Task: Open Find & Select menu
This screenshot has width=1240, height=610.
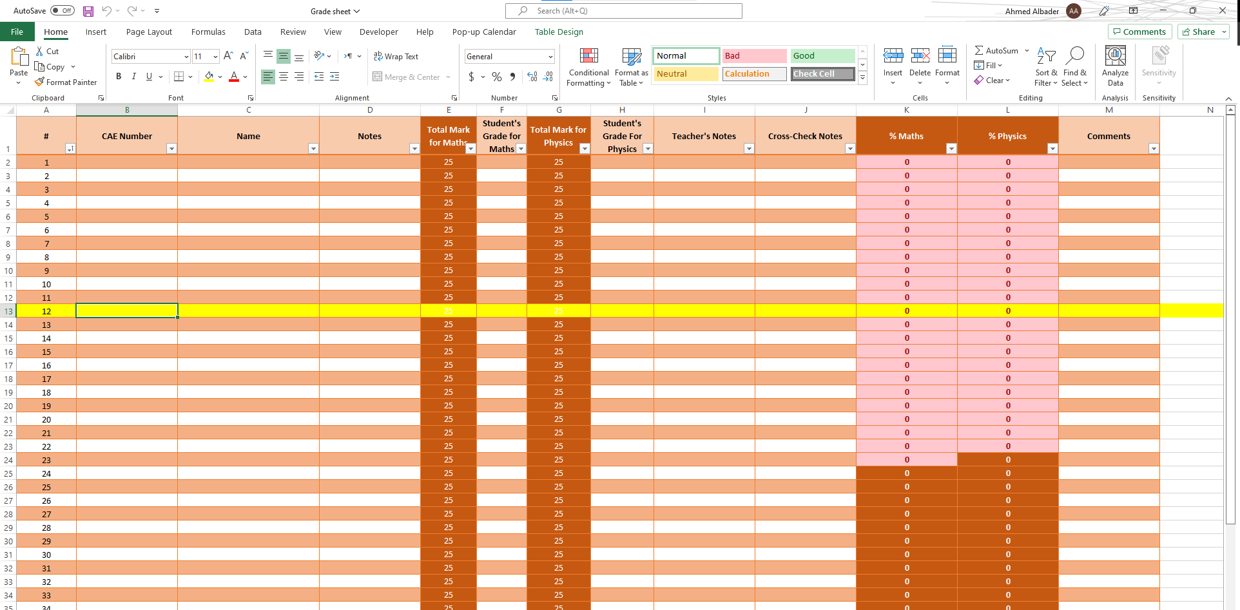Action: click(x=1075, y=67)
